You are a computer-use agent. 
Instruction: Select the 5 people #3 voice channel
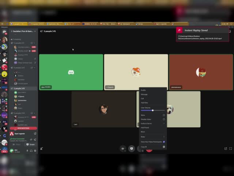tap(23, 88)
